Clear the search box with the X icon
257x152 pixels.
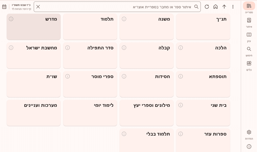tap(38, 7)
